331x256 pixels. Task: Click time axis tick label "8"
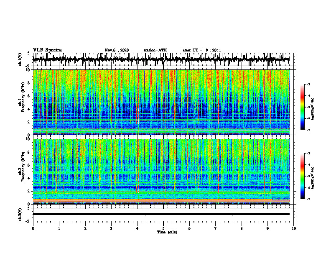(x=242, y=228)
